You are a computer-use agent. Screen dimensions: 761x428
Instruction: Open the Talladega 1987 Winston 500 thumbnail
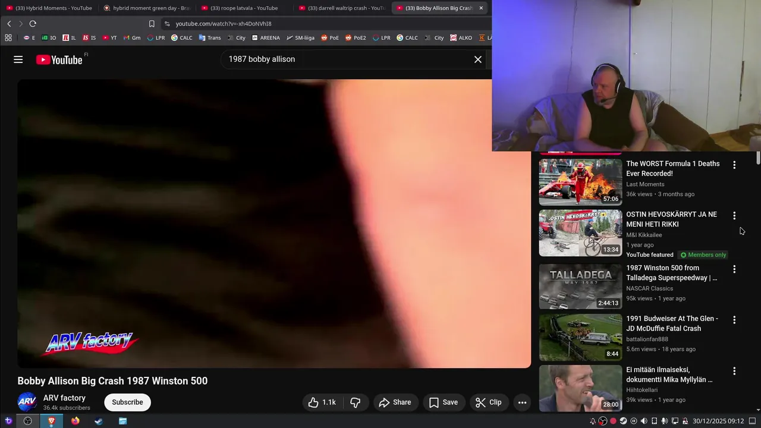click(580, 286)
